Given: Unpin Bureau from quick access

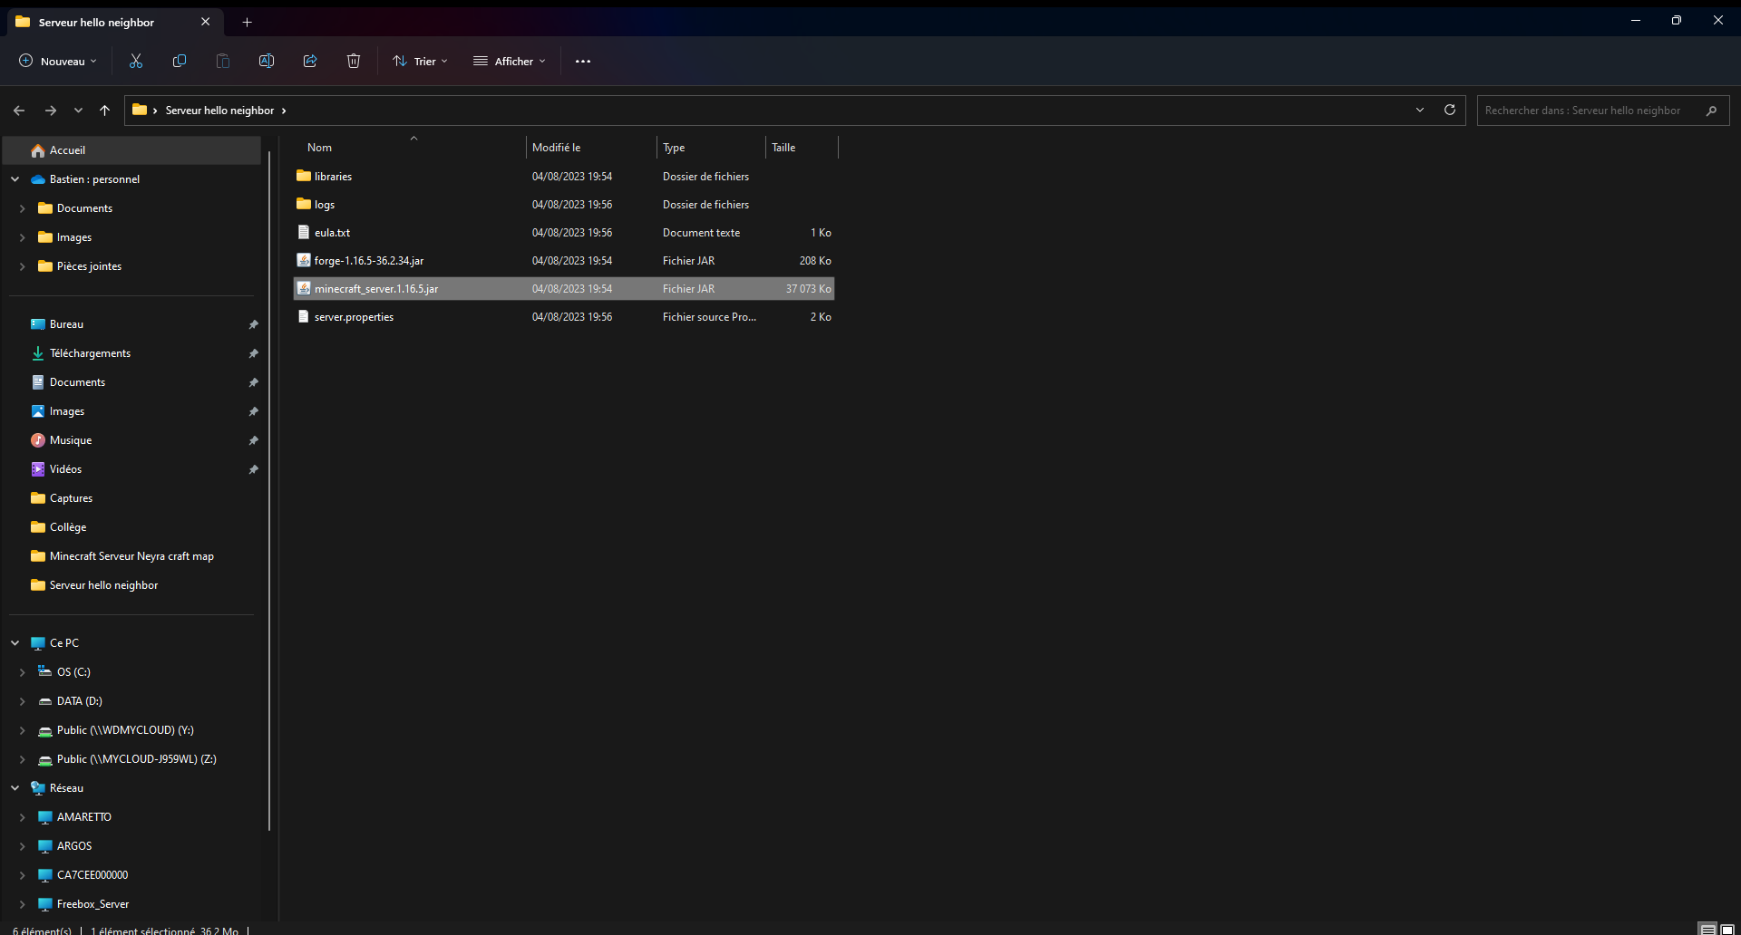Looking at the screenshot, I should pos(254,324).
